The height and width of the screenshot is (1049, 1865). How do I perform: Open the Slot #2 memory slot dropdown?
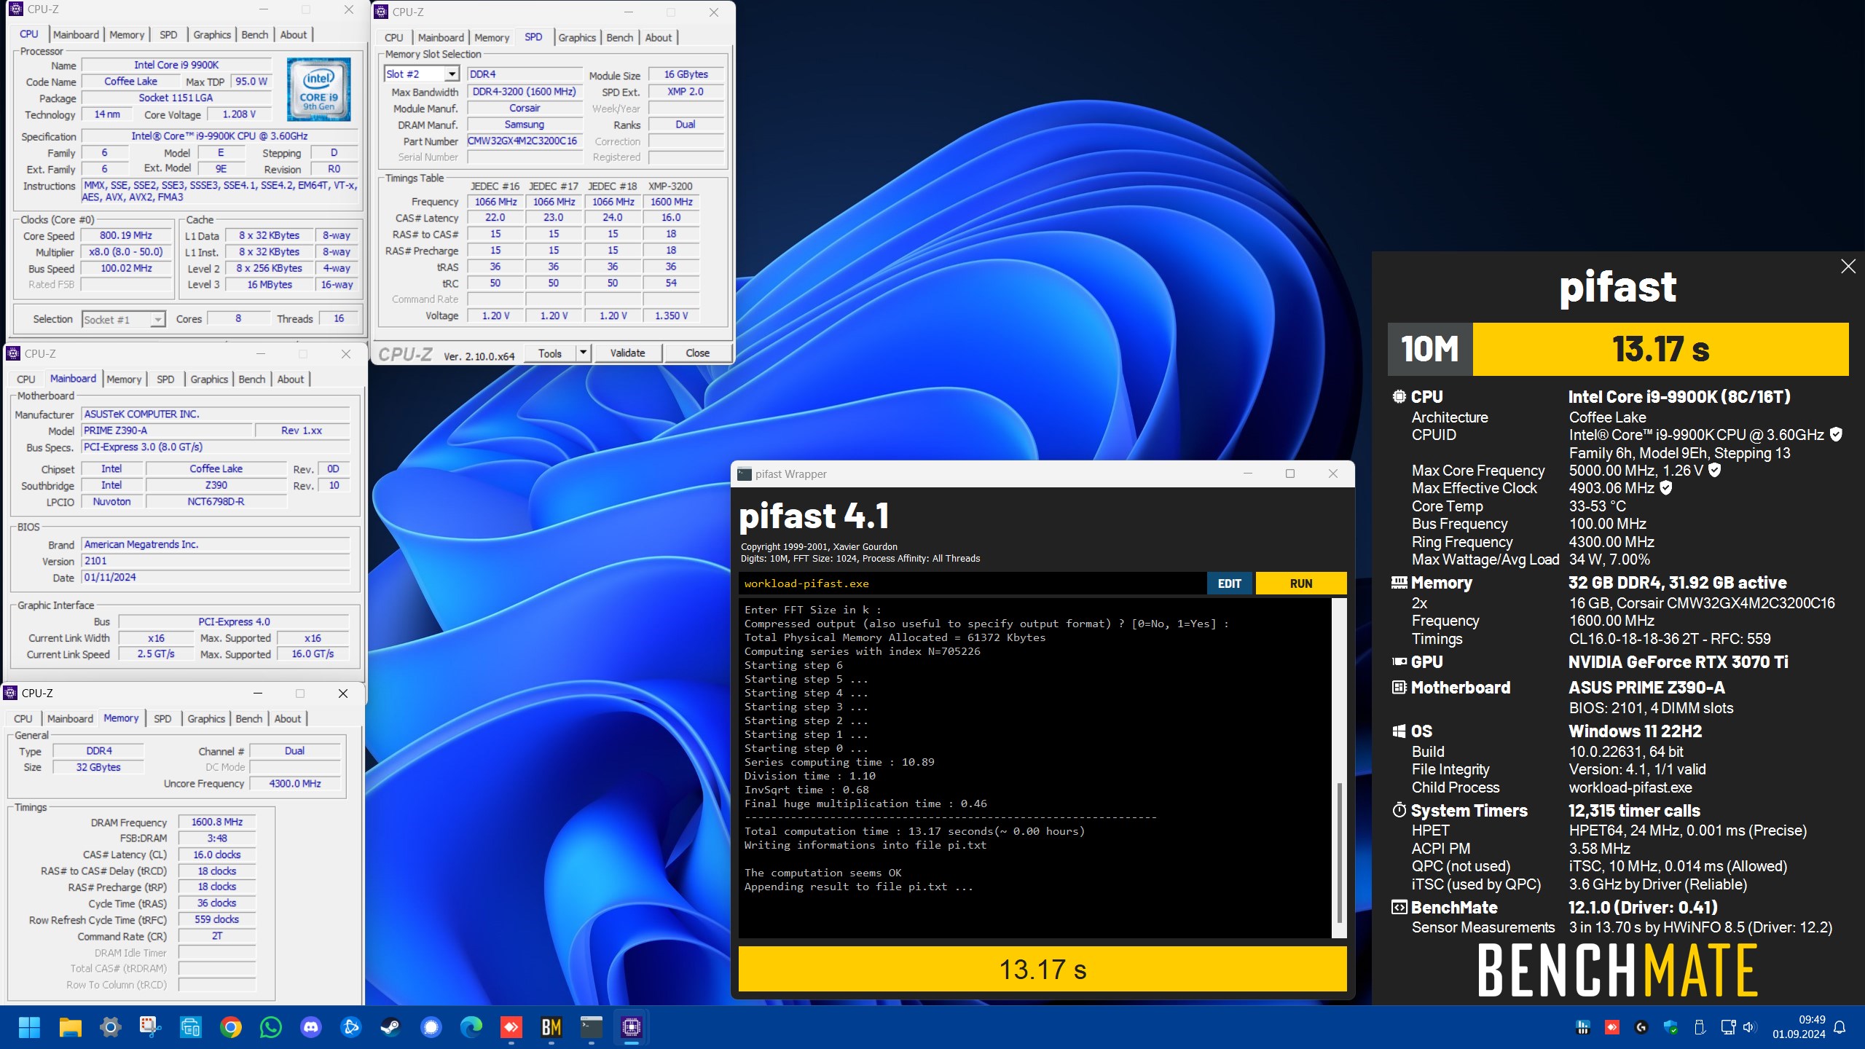[x=452, y=74]
